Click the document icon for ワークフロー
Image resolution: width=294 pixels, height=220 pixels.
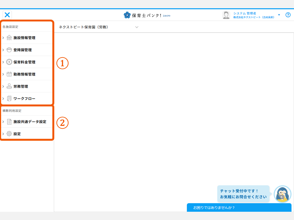pyautogui.click(x=9, y=98)
